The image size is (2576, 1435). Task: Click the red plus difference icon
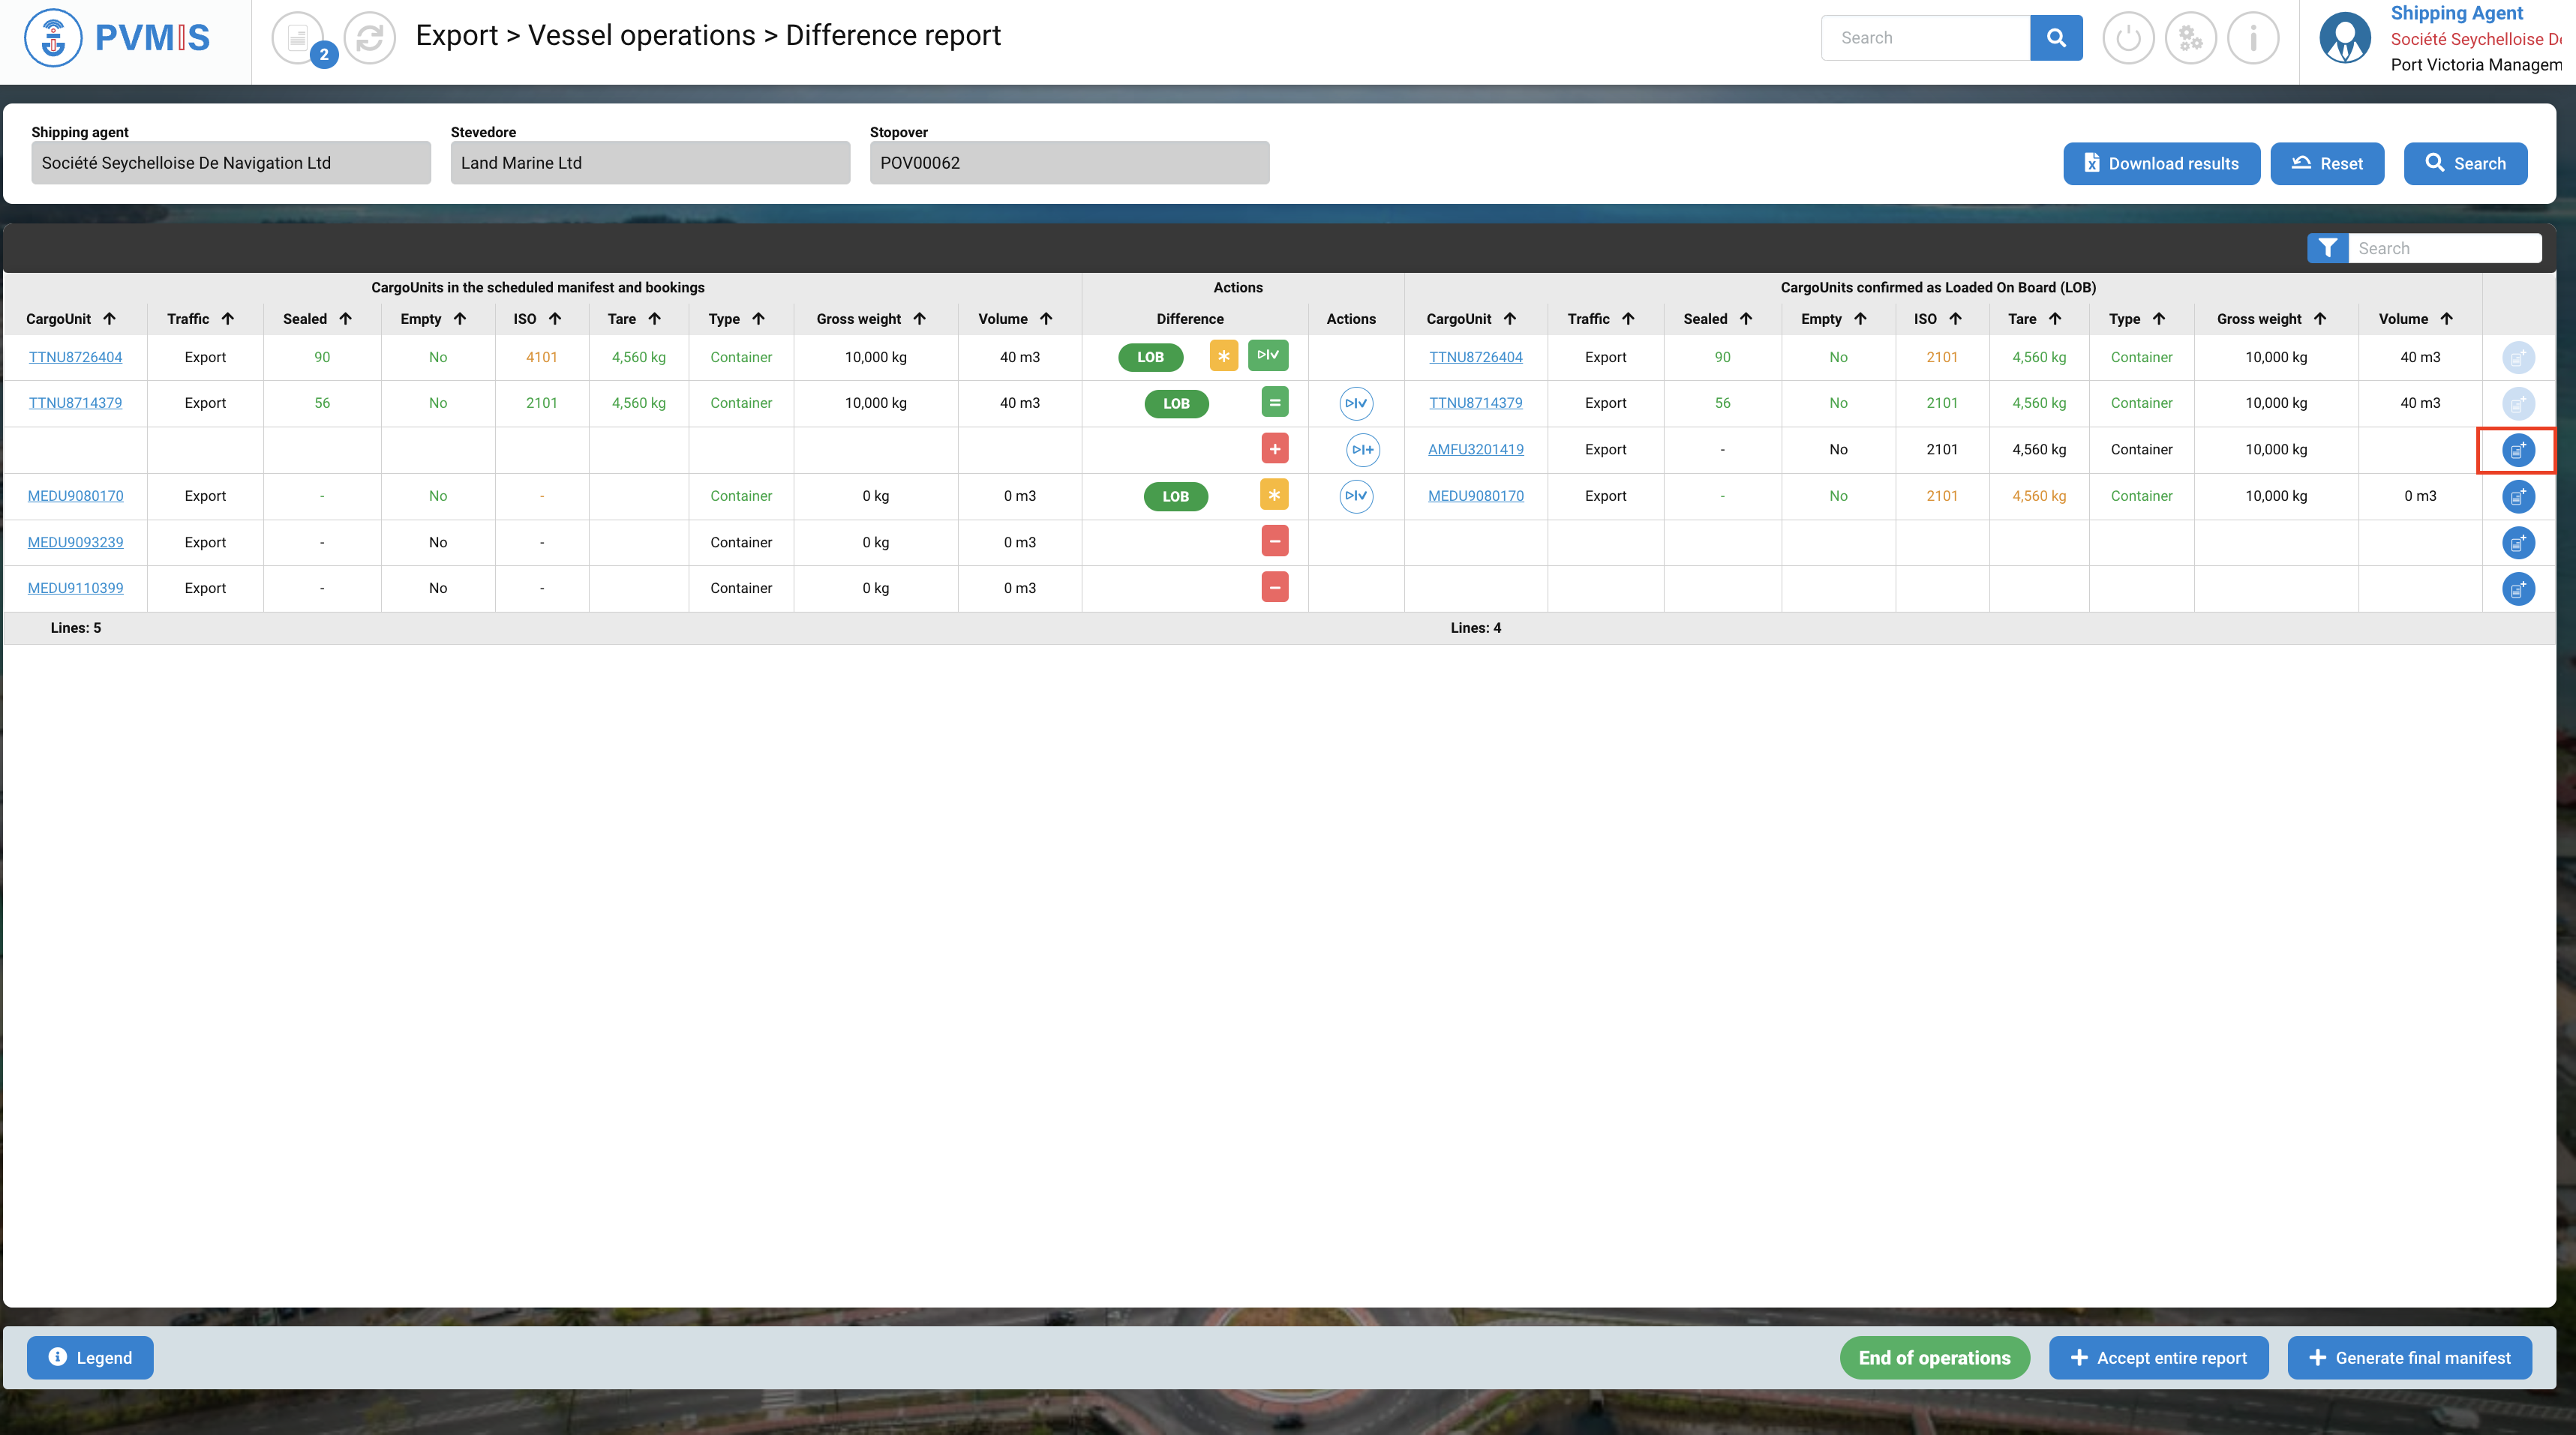(x=1274, y=450)
